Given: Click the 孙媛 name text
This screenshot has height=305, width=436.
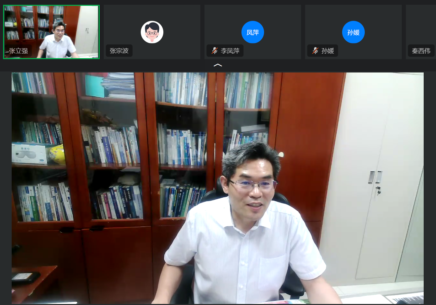Looking at the screenshot, I should click(327, 51).
